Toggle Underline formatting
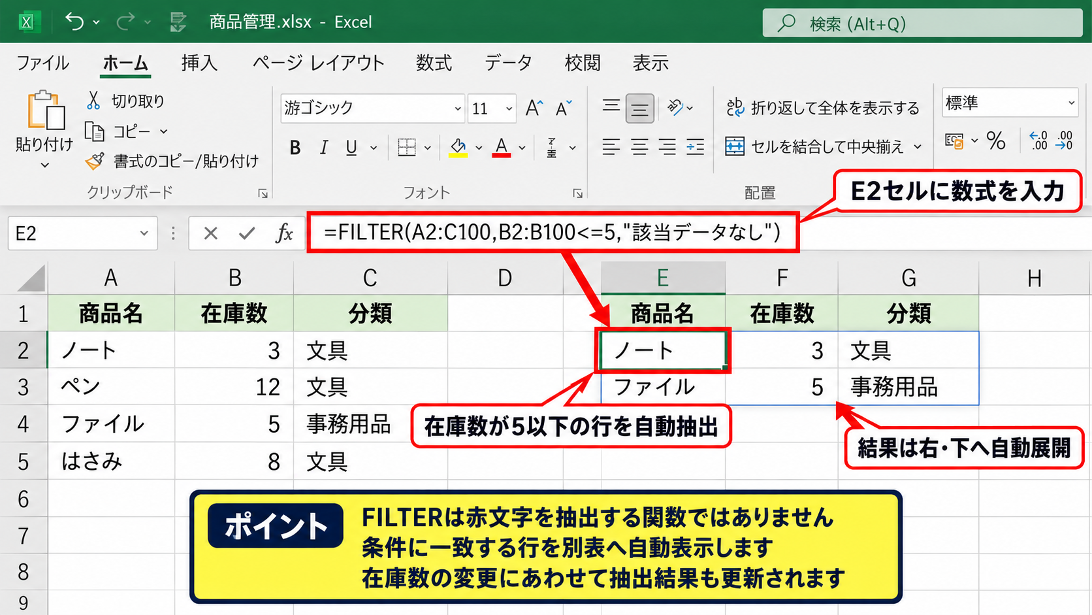This screenshot has width=1092, height=615. pyautogui.click(x=351, y=148)
